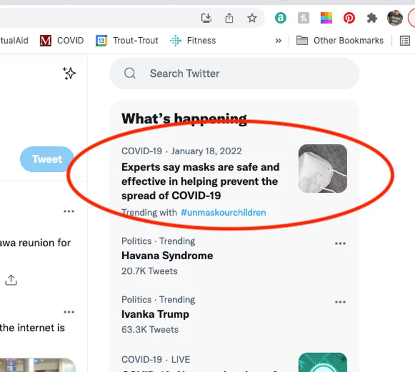Click the install/download page icon in address bar
Image resolution: width=415 pixels, height=372 pixels.
coord(206,18)
